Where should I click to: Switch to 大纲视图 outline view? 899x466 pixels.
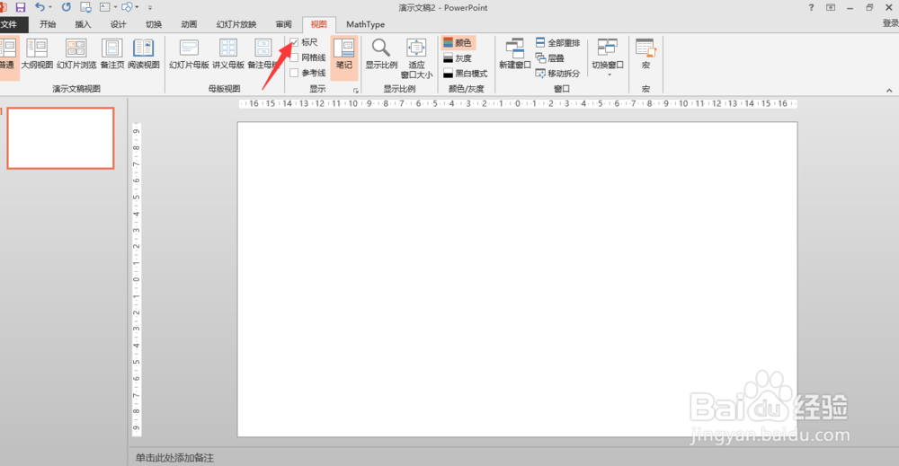[37, 55]
